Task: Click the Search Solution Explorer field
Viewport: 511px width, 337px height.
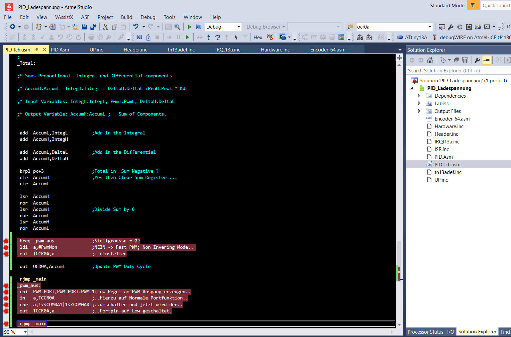Action: (x=459, y=71)
